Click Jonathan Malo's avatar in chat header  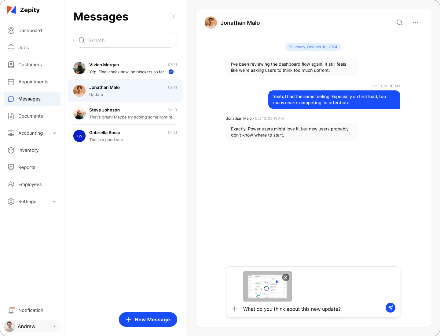point(211,23)
